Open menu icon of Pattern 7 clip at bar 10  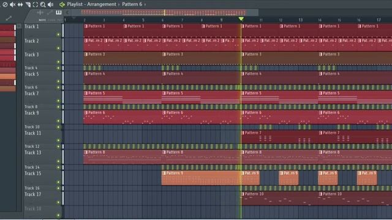pyautogui.click(x=243, y=133)
